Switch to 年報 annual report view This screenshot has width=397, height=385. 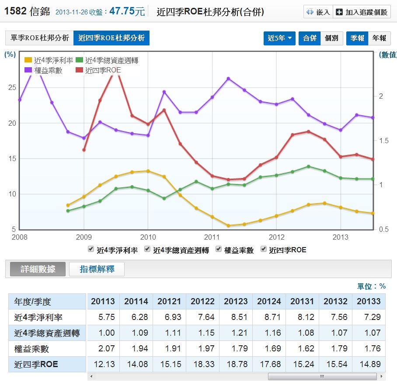379,38
